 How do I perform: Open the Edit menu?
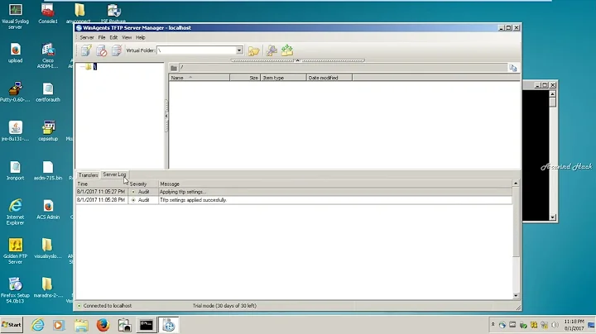point(113,37)
